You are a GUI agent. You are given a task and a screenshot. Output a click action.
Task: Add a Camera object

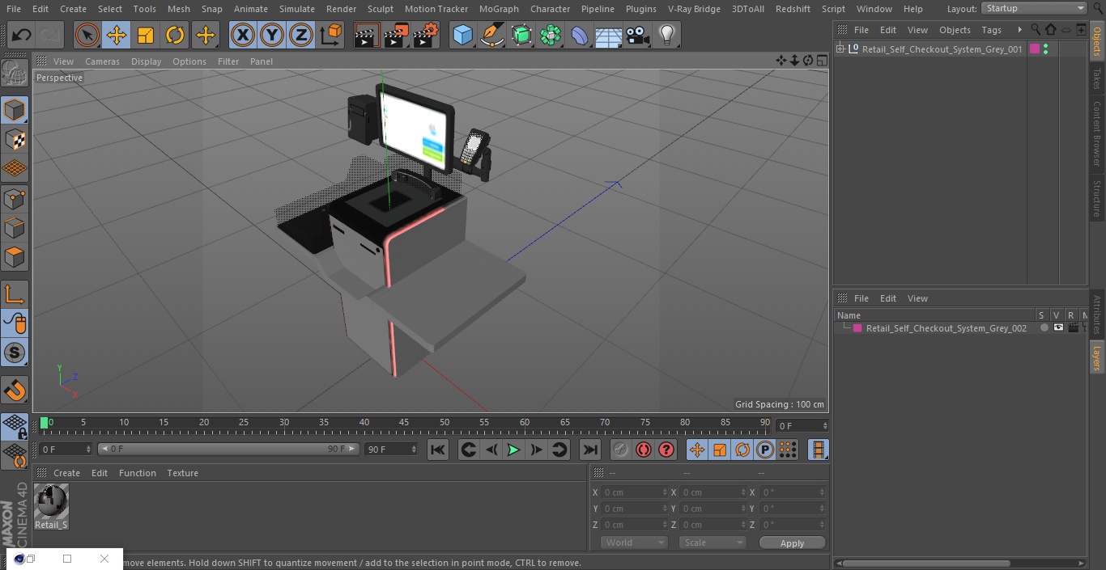[638, 36]
